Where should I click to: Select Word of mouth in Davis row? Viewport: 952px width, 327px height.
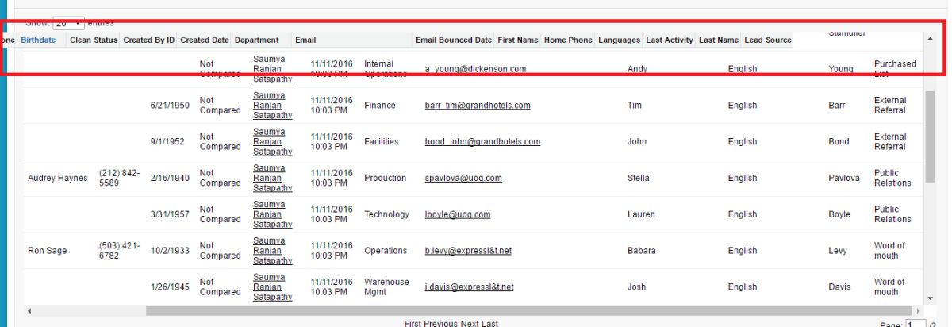click(x=889, y=287)
